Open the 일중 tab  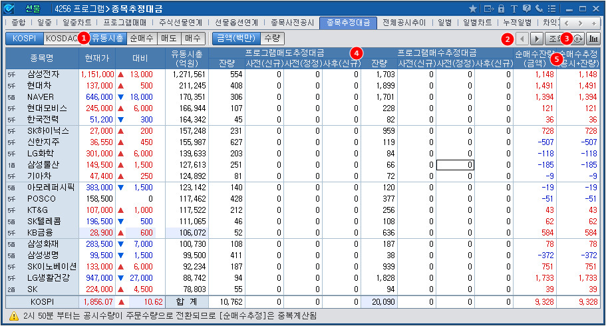click(45, 23)
